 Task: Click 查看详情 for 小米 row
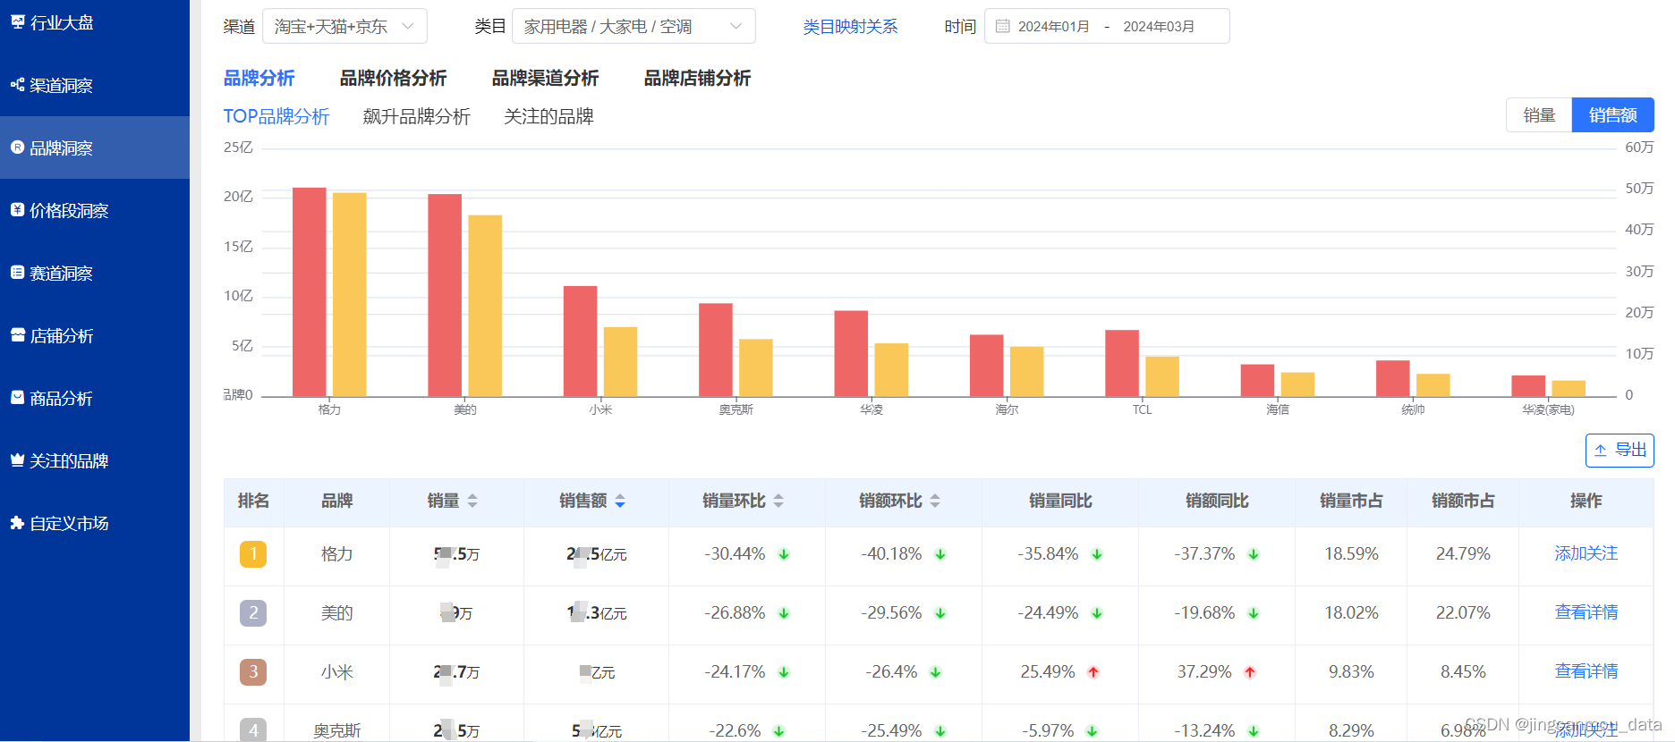click(x=1586, y=671)
